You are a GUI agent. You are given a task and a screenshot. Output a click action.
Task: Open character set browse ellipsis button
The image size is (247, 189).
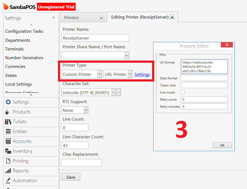(x=118, y=92)
